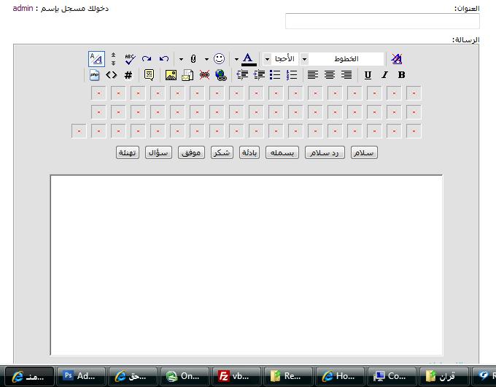The image size is (496, 387).
Task: Insert a hyperlink with the globe icon
Action: tap(221, 75)
